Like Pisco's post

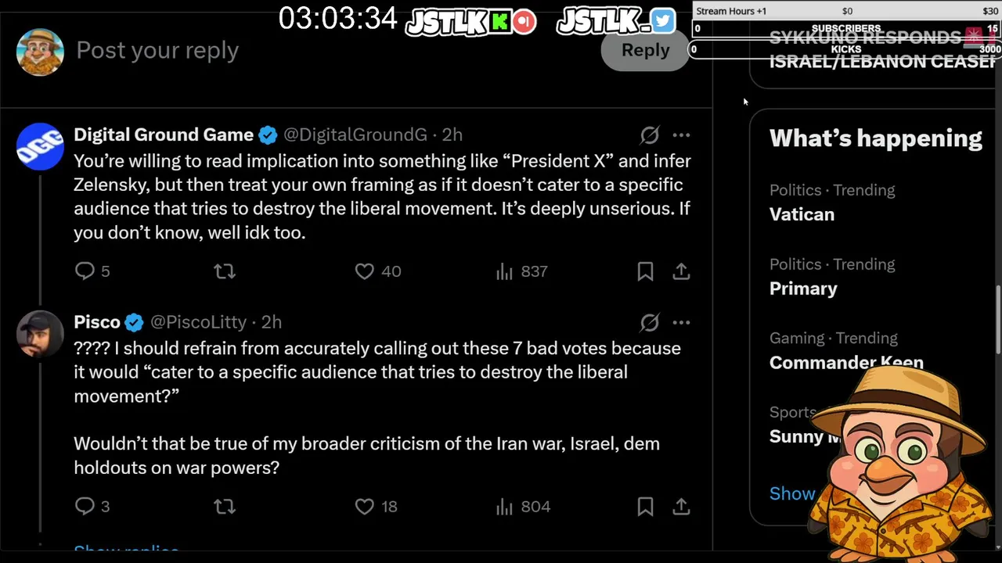(365, 507)
